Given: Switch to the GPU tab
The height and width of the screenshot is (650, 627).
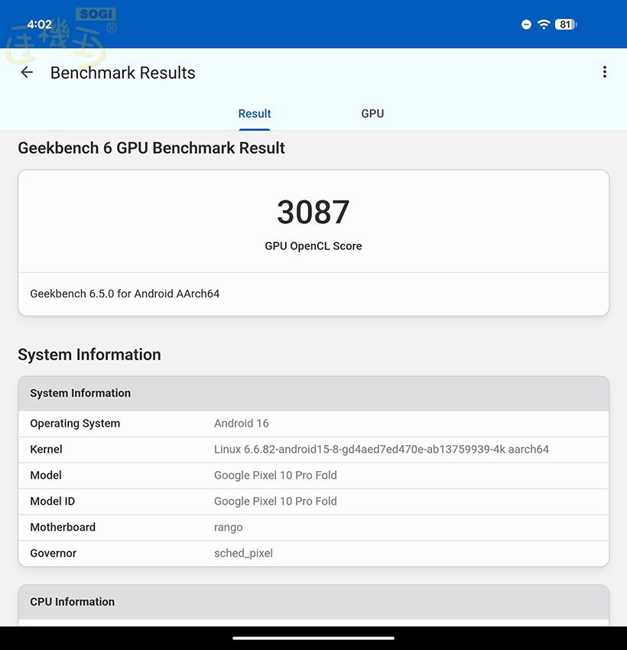Looking at the screenshot, I should point(372,114).
